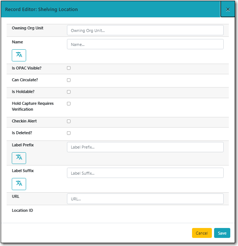Screen dimensions: 238x246
Task: Select the Label Prefix text field
Action: click(145, 147)
